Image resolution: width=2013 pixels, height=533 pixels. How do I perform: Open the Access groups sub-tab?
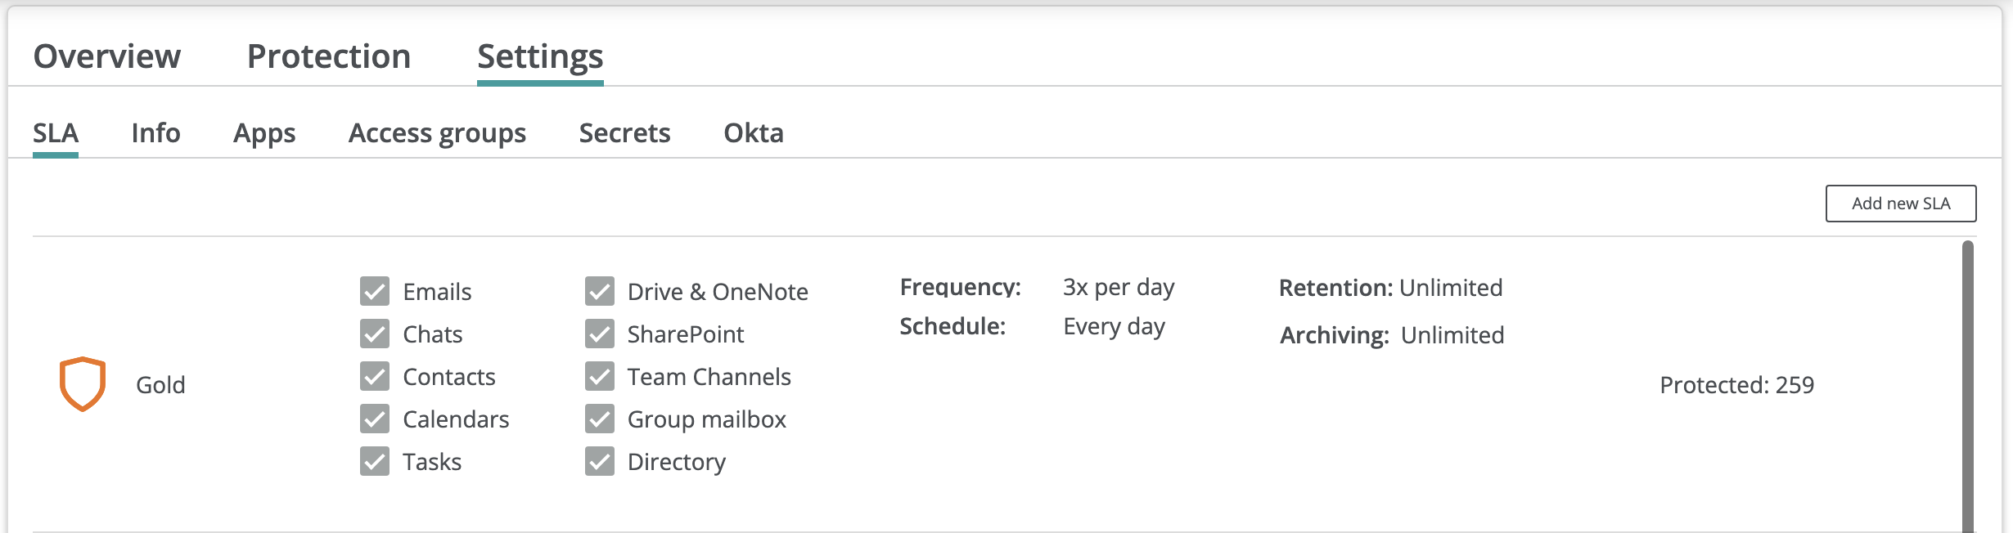point(437,132)
